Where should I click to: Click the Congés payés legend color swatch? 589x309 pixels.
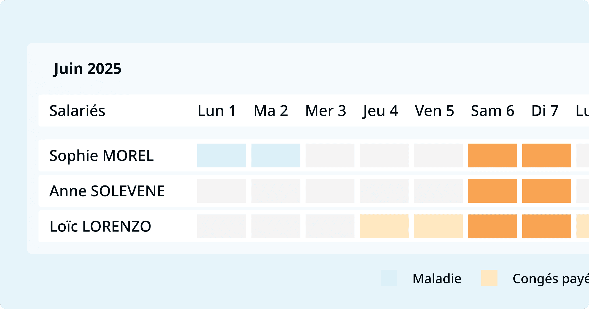pyautogui.click(x=489, y=278)
